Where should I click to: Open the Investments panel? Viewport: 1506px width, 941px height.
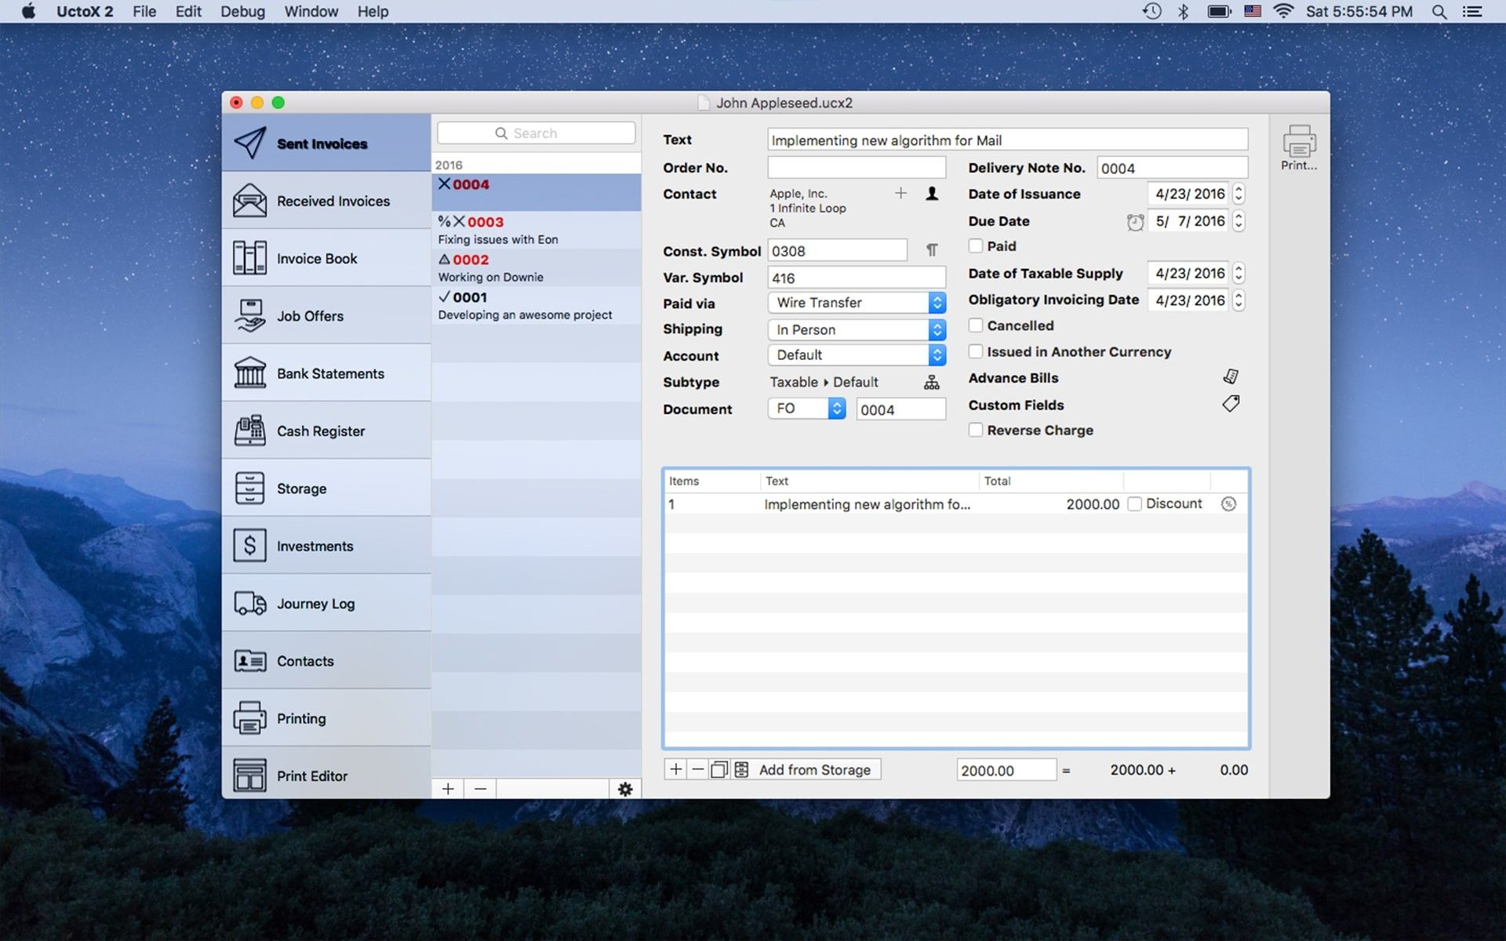tap(315, 545)
